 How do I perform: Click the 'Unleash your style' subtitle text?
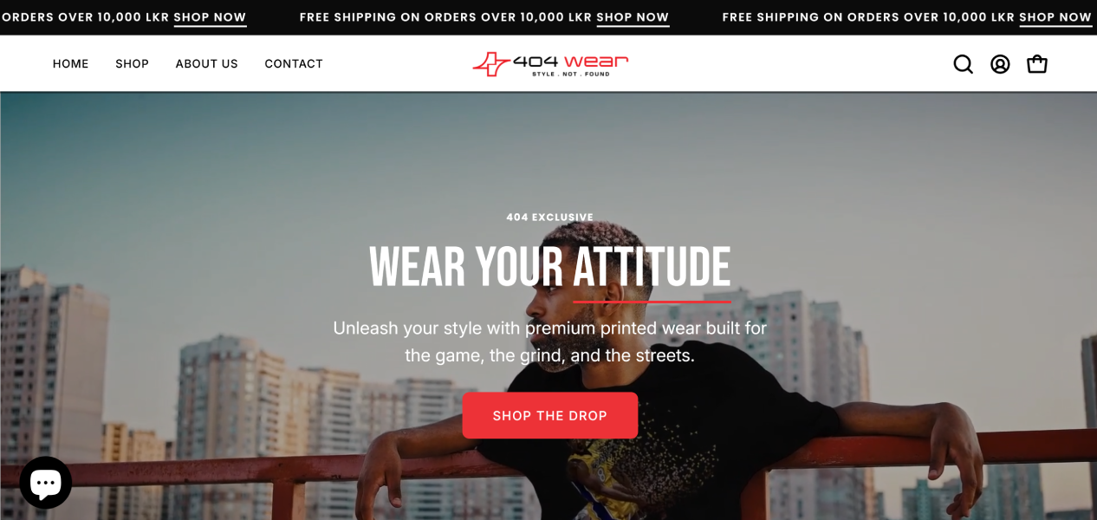pyautogui.click(x=550, y=341)
